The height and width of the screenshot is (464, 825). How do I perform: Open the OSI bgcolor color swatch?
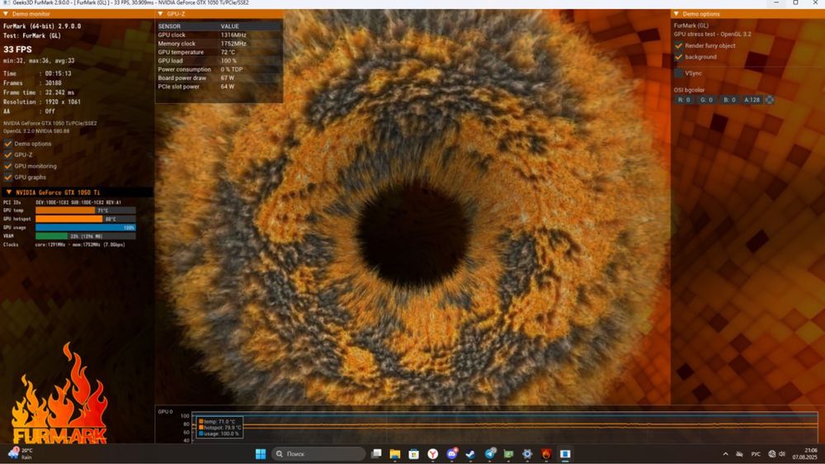[770, 100]
